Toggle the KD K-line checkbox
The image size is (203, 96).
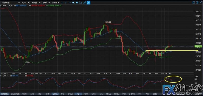tap(11, 76)
